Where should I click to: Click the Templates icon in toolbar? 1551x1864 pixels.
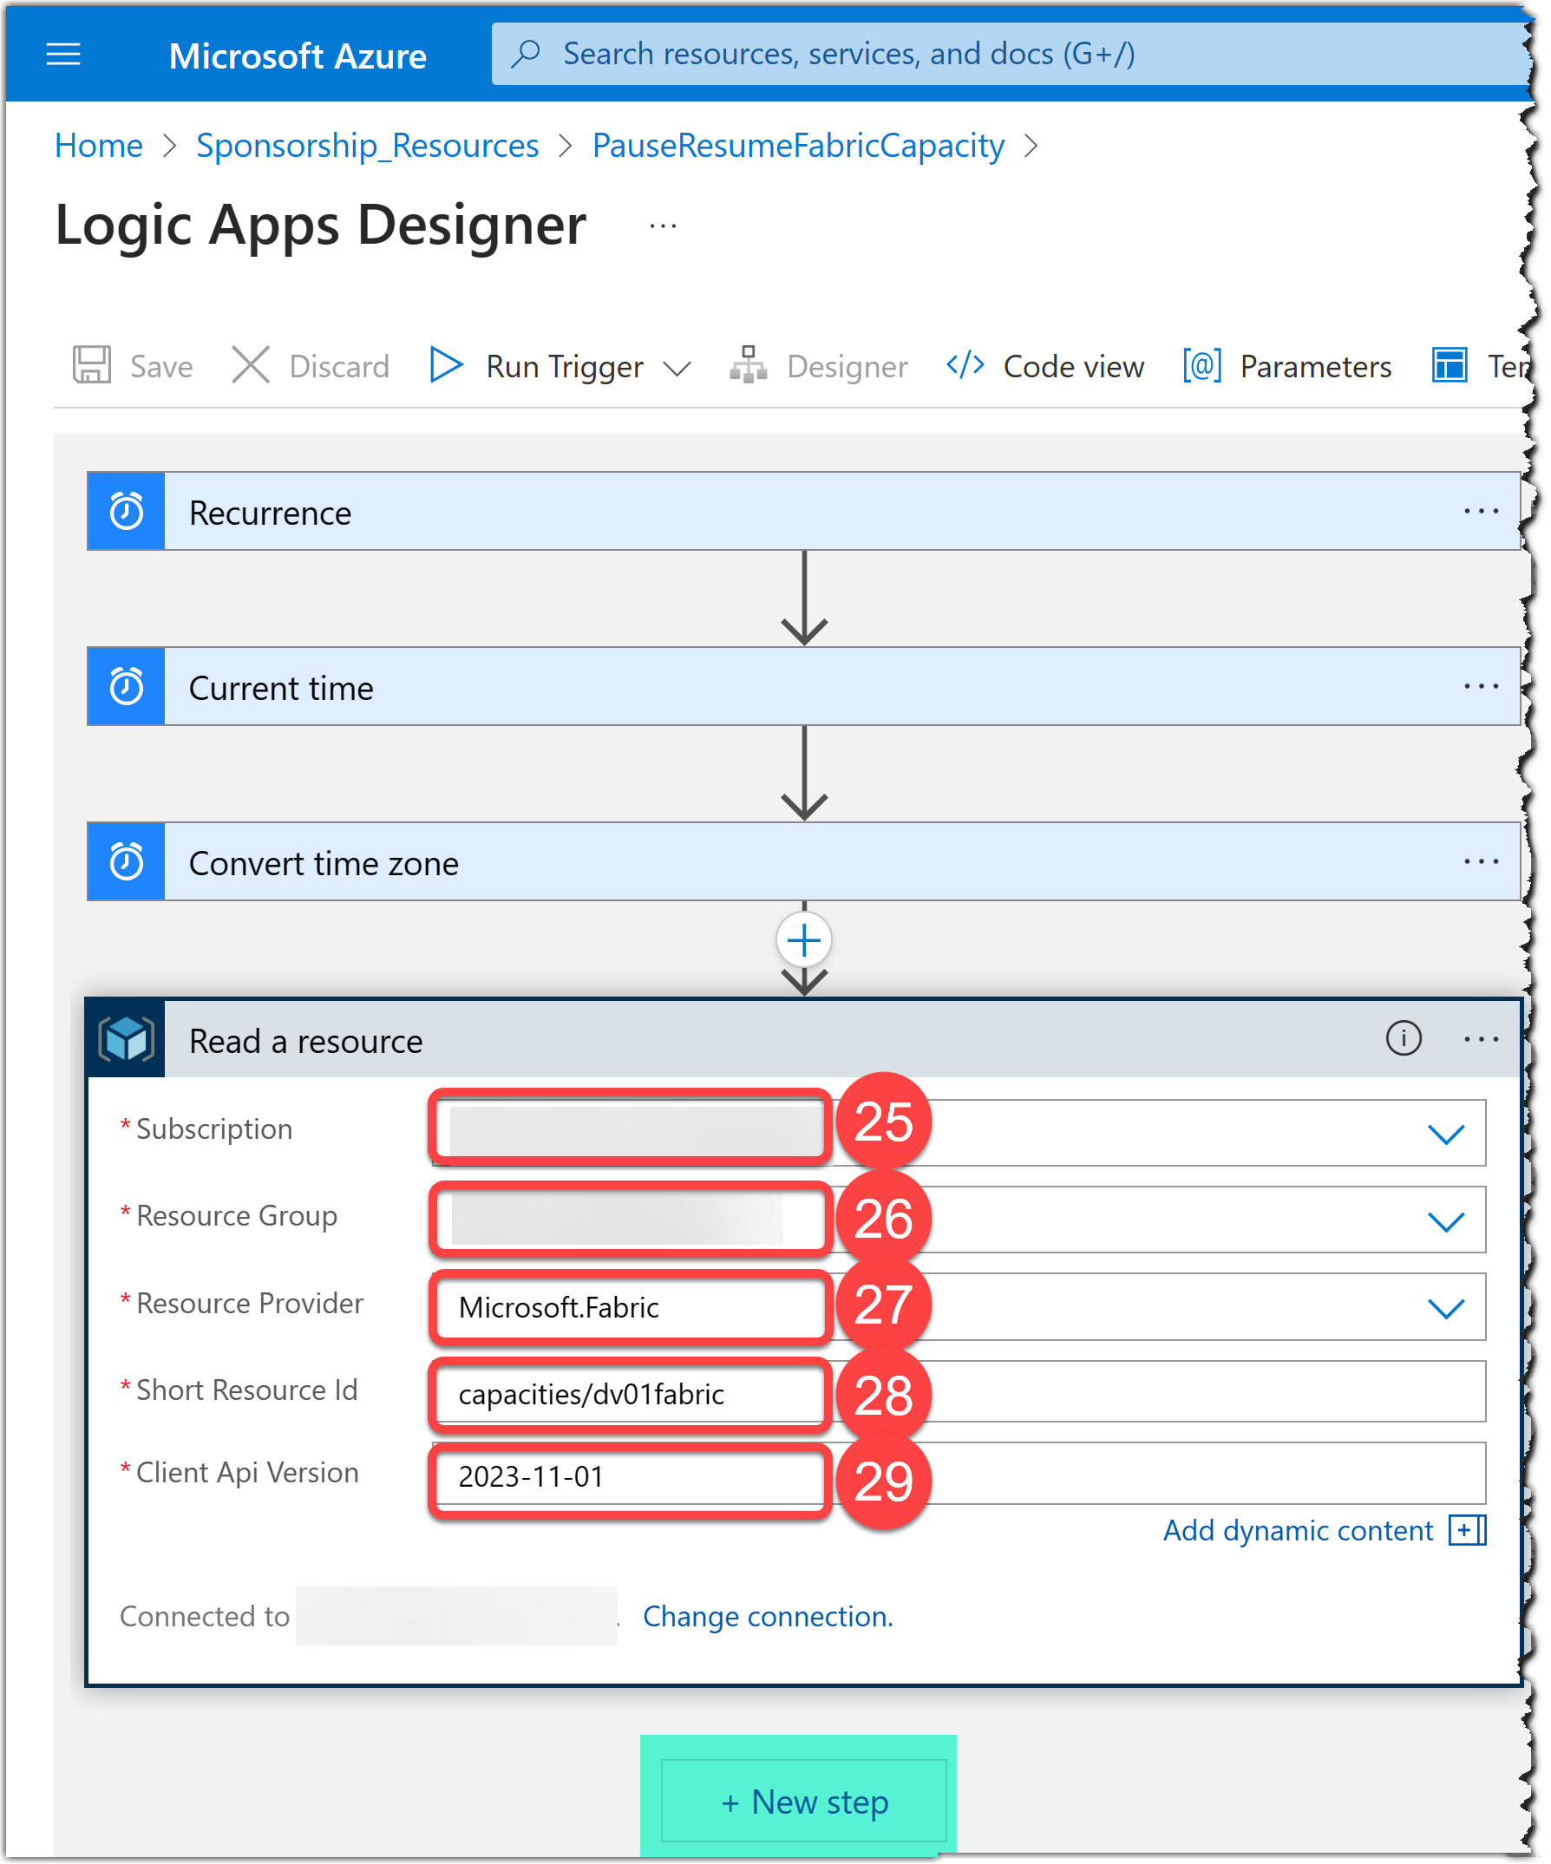coord(1450,365)
